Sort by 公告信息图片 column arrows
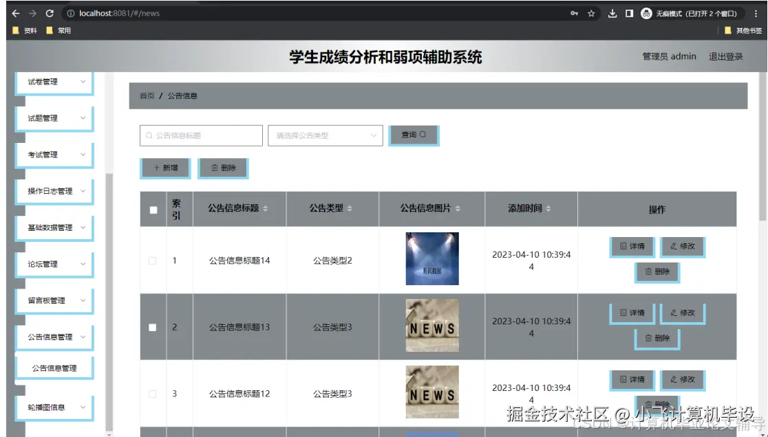Viewport: 768px width, 437px height. tap(458, 208)
